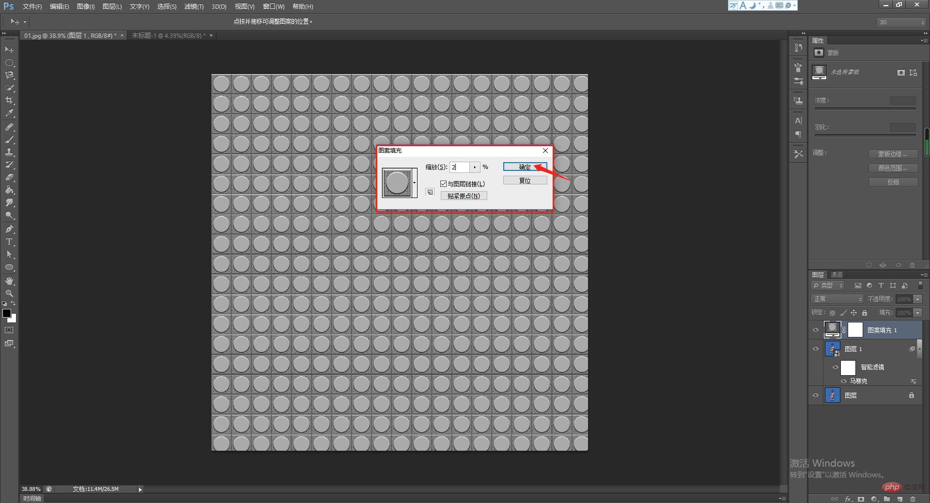
Task: Toggle layer filtering switch on or off
Action: (920, 286)
